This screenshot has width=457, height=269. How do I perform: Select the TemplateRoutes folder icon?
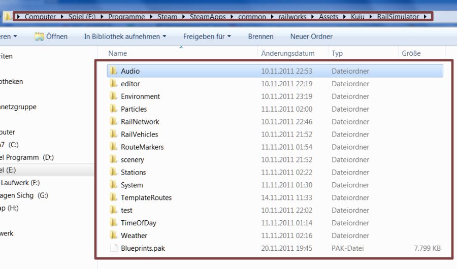113,197
